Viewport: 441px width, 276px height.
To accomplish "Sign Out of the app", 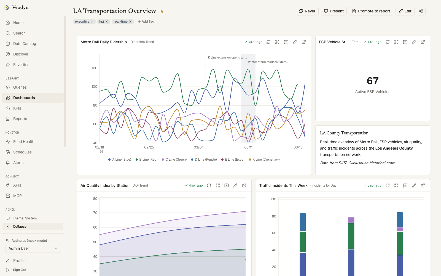I will pos(33,270).
